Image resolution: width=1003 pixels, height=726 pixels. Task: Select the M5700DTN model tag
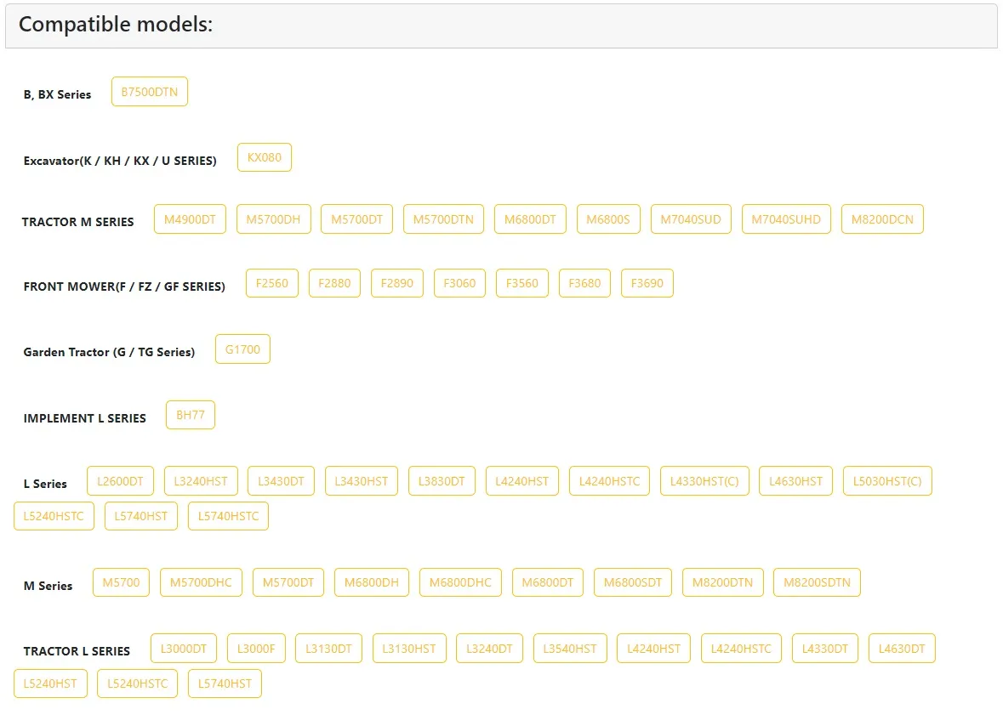(443, 219)
